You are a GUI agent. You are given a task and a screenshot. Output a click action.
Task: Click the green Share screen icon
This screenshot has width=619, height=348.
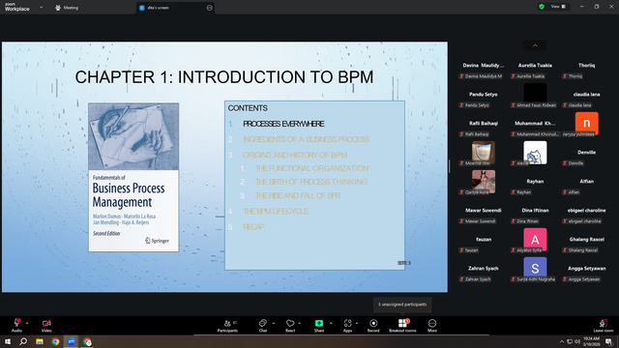click(x=319, y=323)
